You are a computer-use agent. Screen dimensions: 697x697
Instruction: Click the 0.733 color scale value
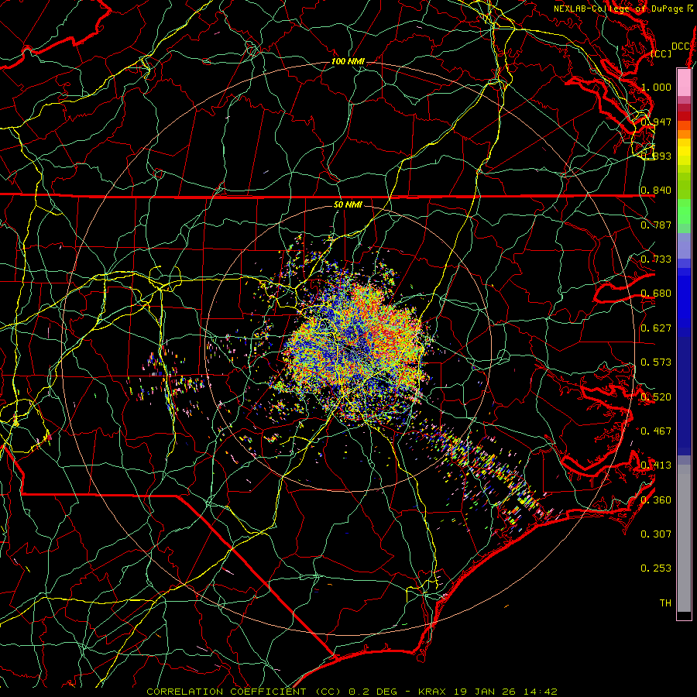pos(656,259)
